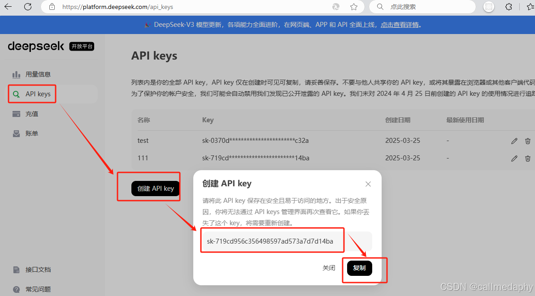The width and height of the screenshot is (535, 296).
Task: Click the 充值 card icon in sidebar
Action: coord(17,114)
